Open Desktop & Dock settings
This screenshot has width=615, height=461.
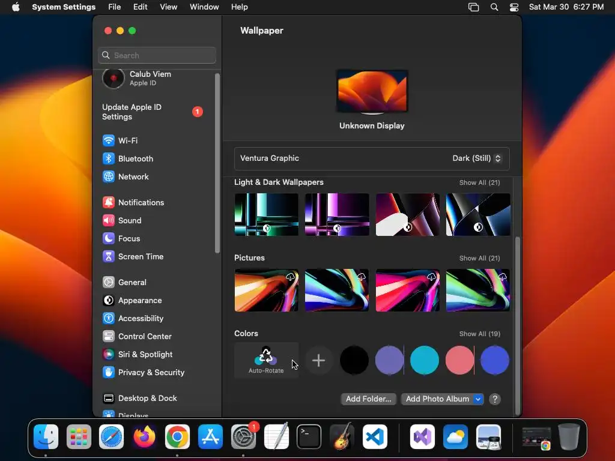point(139,399)
